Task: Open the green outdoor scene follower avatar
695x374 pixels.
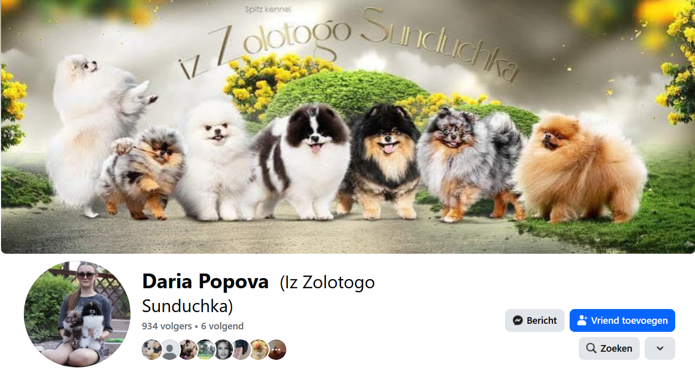Action: (x=206, y=350)
